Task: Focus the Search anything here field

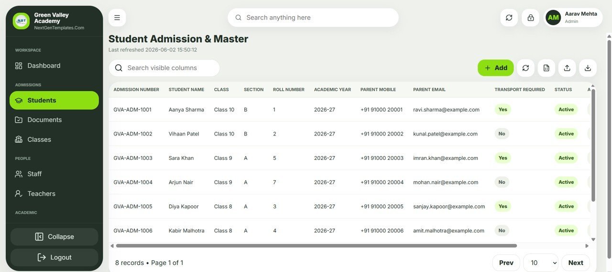Action: pyautogui.click(x=313, y=18)
